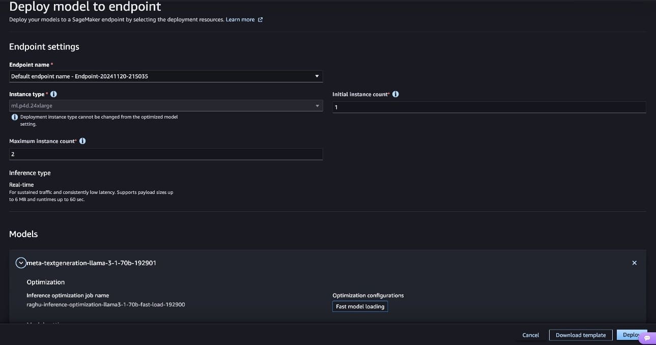Click the Maximum instance count info icon
The height and width of the screenshot is (345, 656).
(x=82, y=141)
